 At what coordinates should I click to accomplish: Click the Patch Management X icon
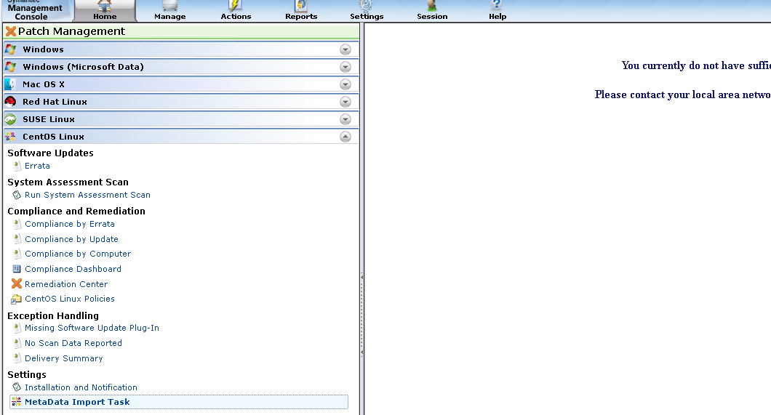pyautogui.click(x=10, y=31)
